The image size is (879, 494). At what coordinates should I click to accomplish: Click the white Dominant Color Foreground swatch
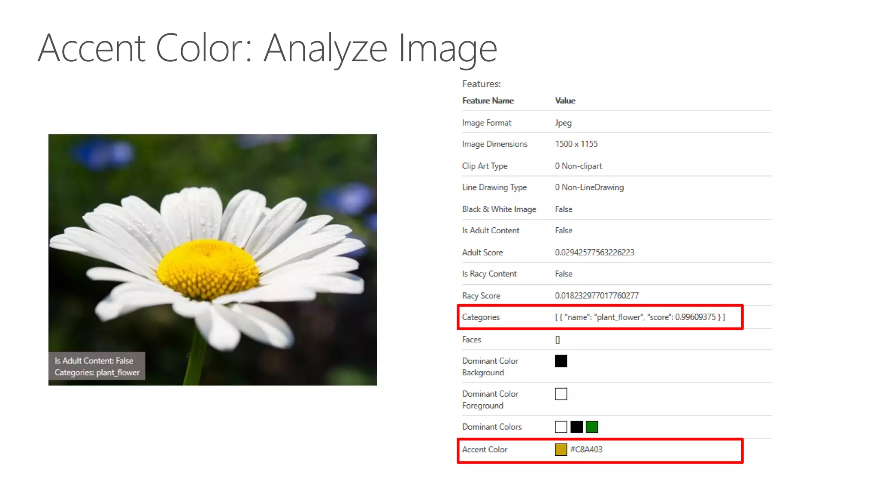click(x=561, y=394)
